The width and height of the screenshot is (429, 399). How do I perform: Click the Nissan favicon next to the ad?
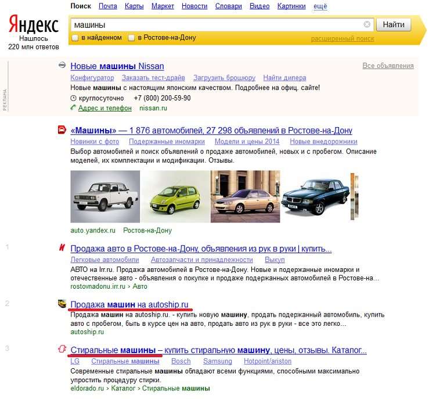pyautogui.click(x=62, y=65)
